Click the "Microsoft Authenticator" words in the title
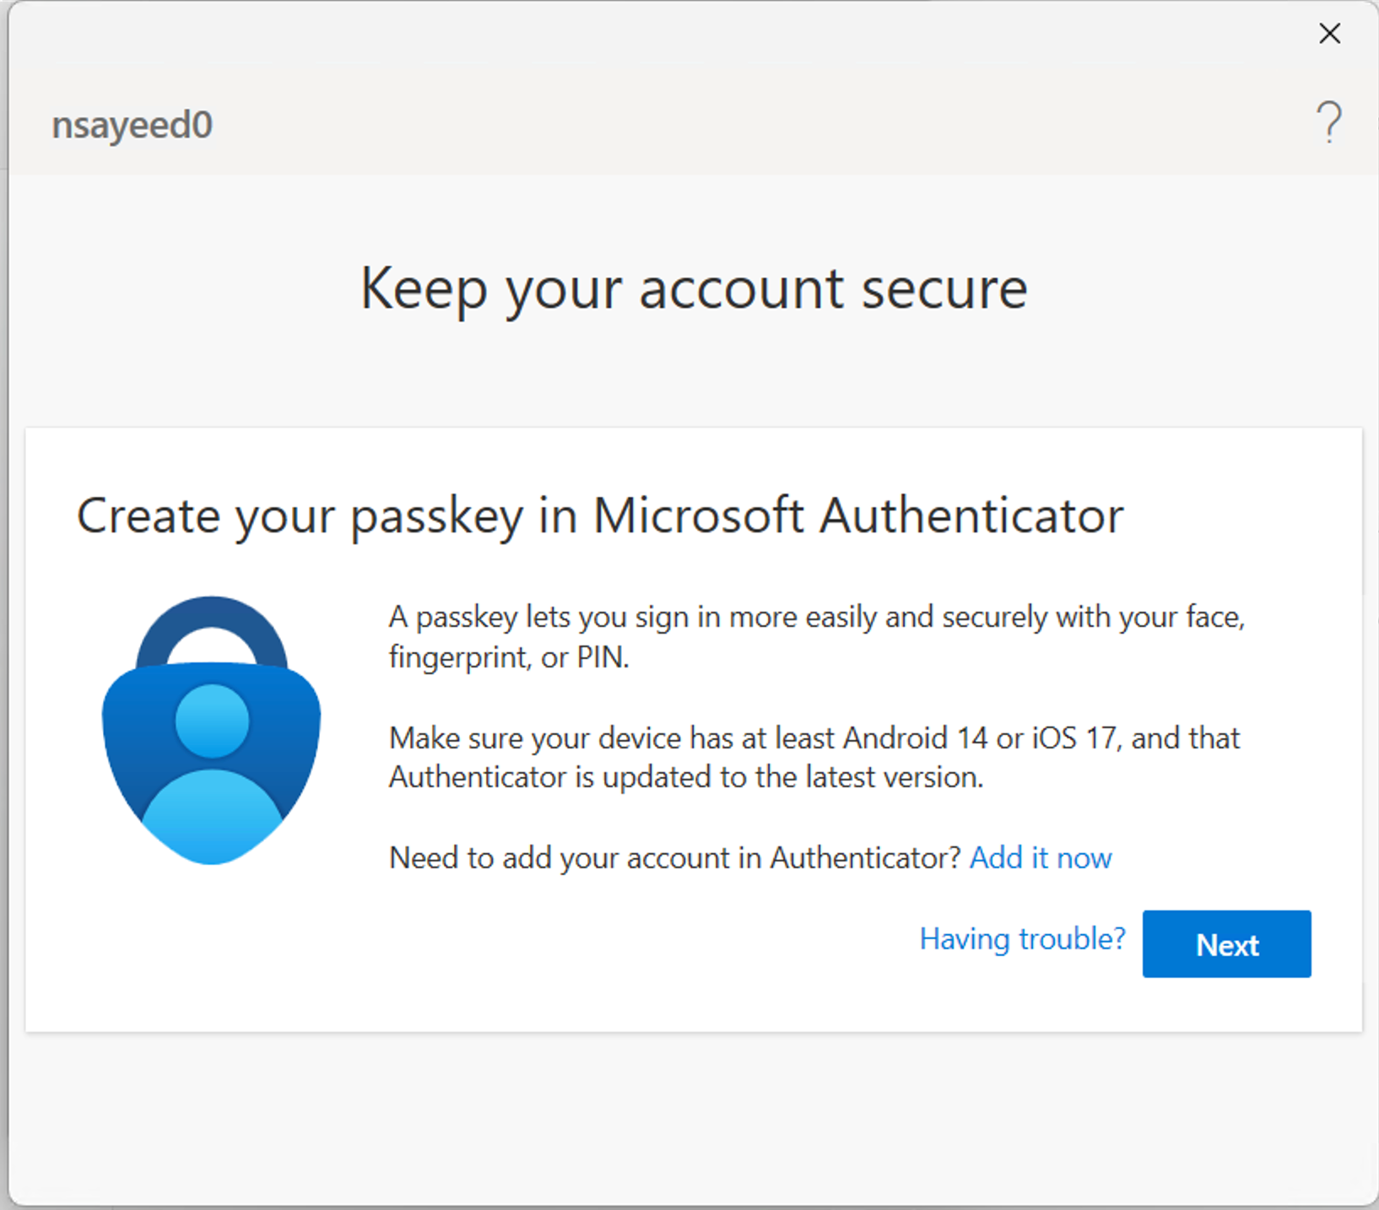 point(858,516)
